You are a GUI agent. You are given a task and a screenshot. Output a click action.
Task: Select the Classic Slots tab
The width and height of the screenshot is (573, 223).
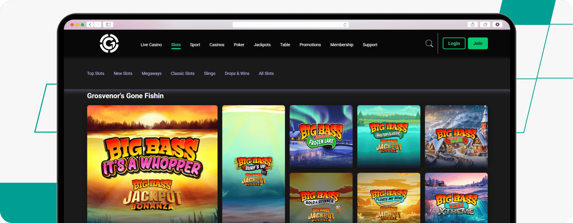coord(183,73)
